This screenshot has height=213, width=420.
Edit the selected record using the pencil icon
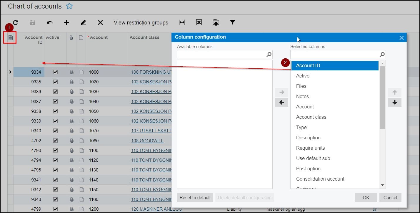[x=83, y=22]
